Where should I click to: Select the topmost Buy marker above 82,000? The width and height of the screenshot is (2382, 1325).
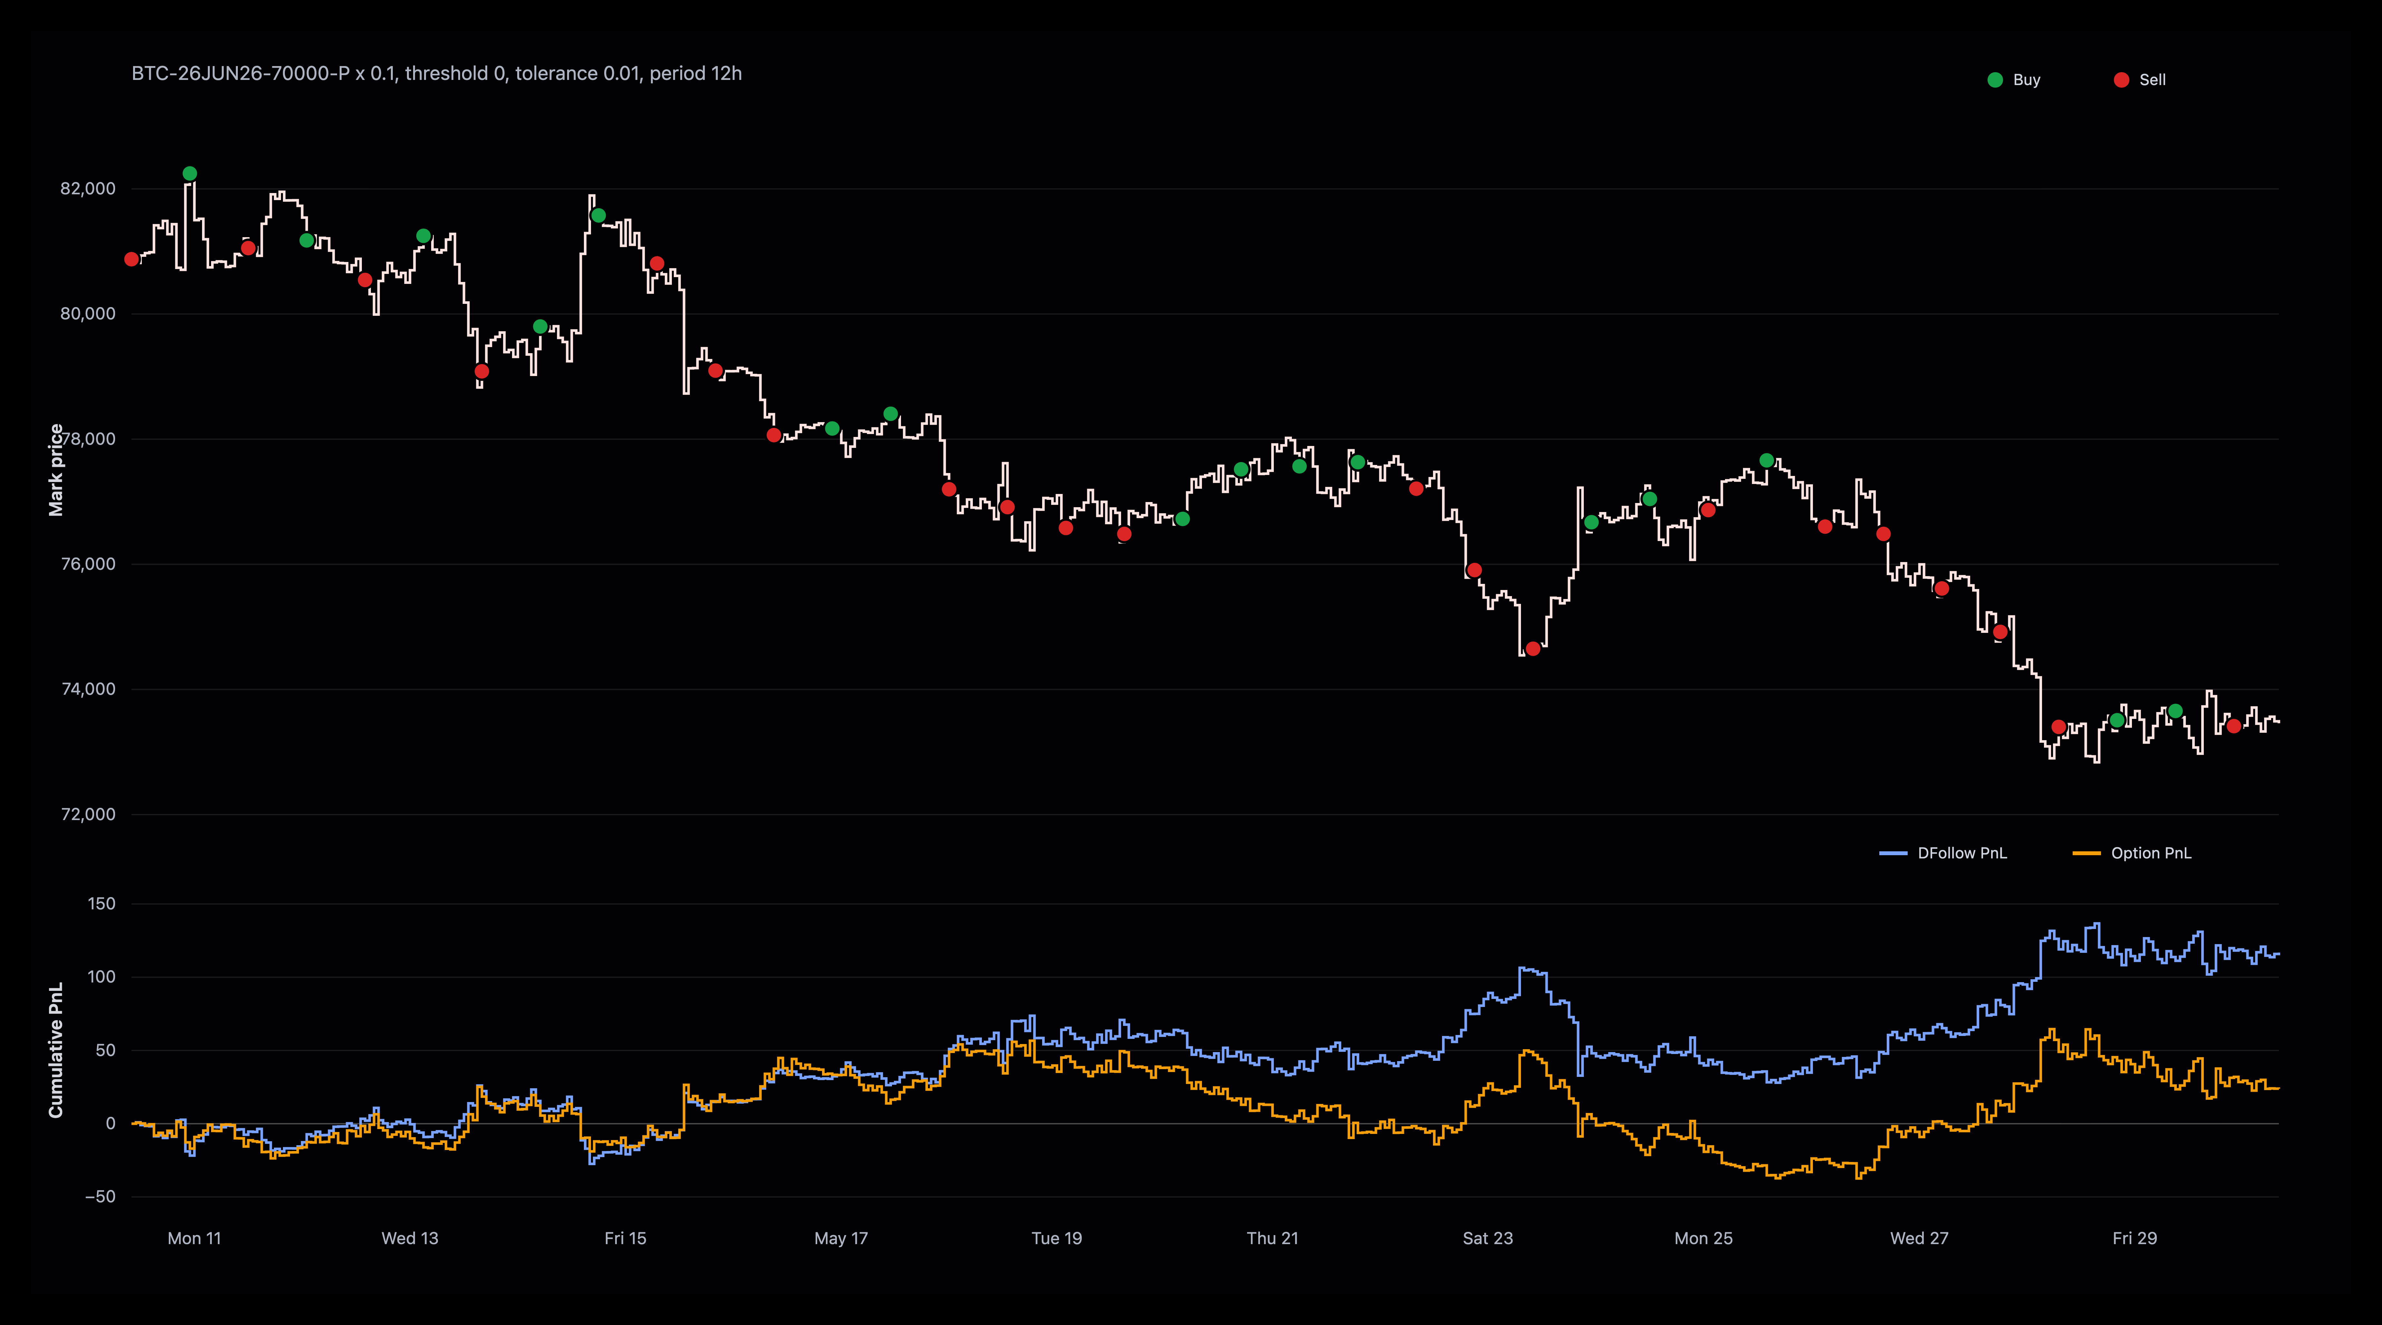tap(189, 174)
